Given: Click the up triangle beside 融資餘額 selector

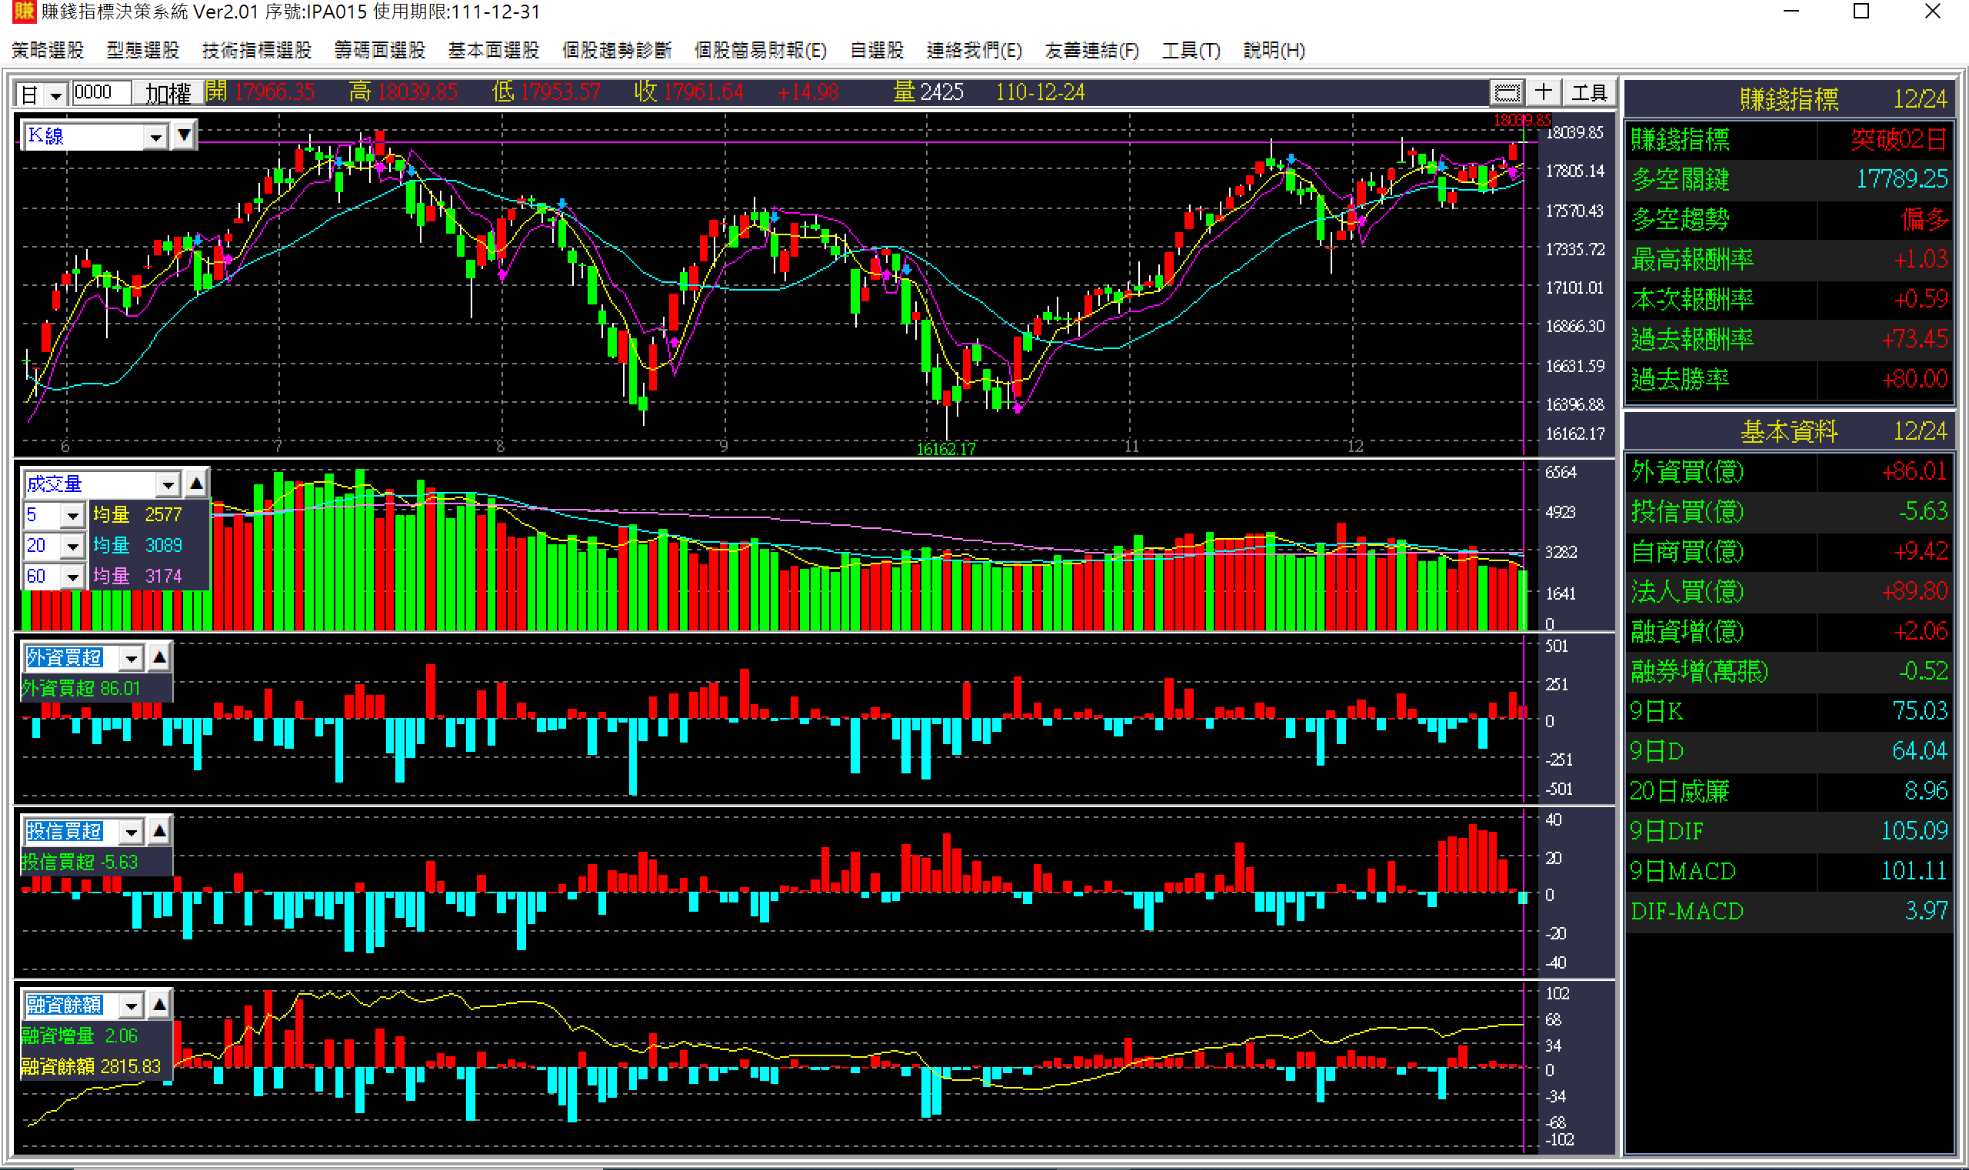Looking at the screenshot, I should pyautogui.click(x=159, y=1005).
